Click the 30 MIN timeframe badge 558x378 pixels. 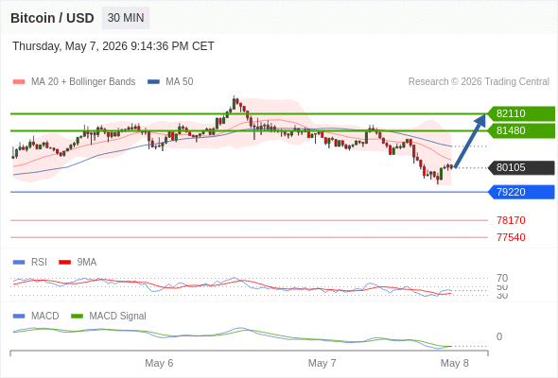coord(126,18)
